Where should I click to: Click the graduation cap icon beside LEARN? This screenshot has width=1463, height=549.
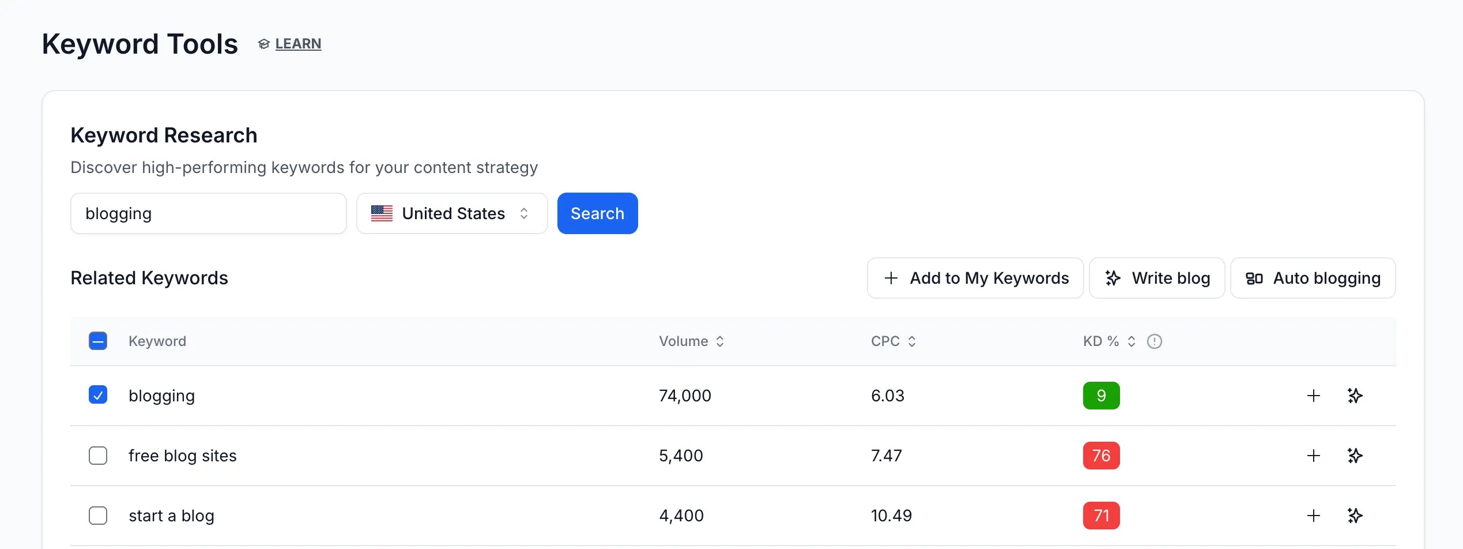(263, 43)
